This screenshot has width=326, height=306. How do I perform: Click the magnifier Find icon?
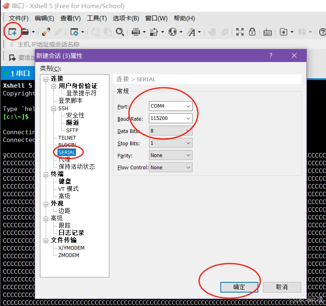point(120,32)
